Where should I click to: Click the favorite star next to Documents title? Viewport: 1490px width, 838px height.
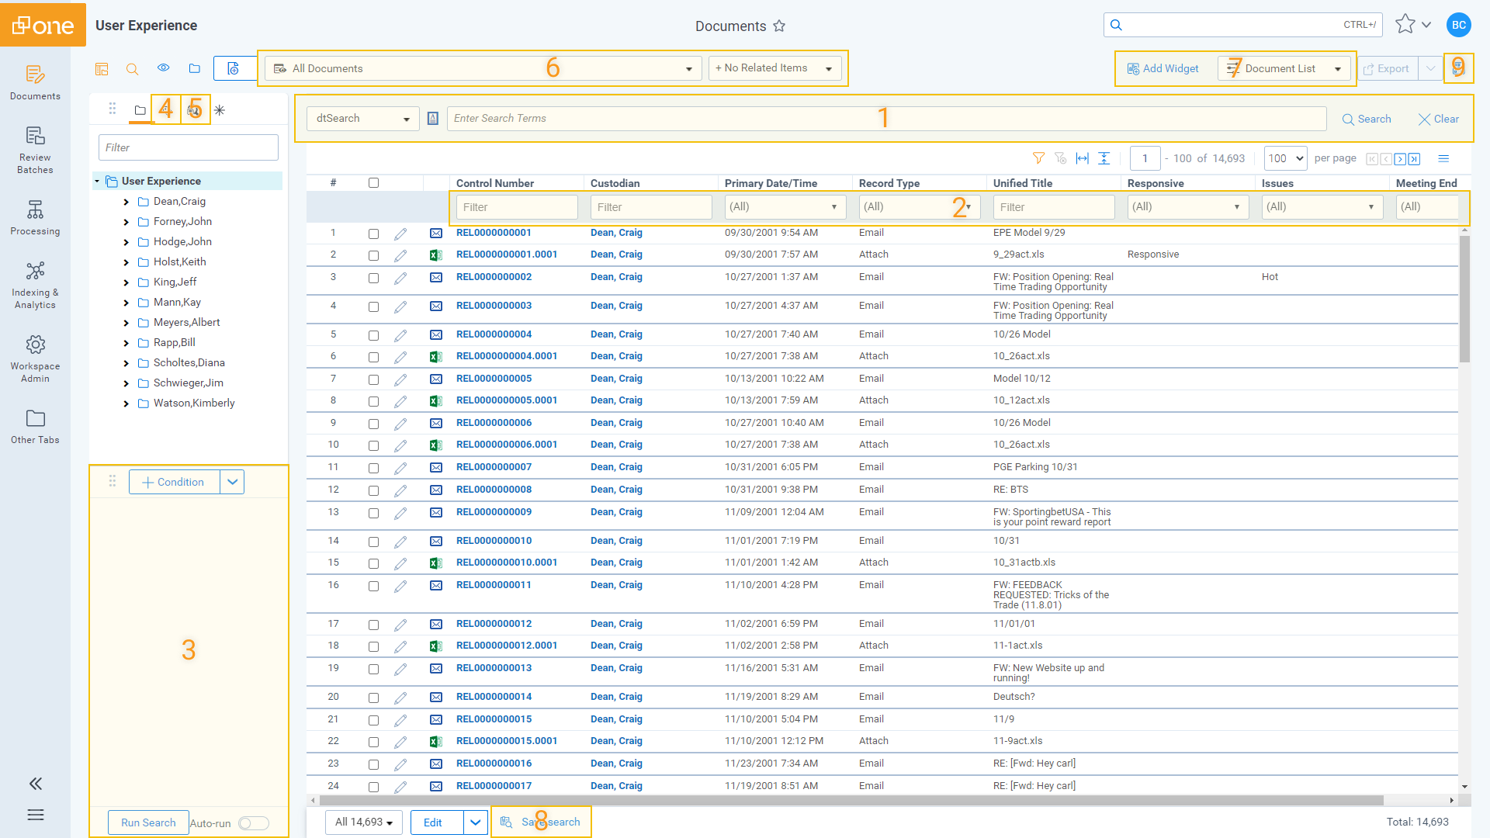pyautogui.click(x=779, y=26)
